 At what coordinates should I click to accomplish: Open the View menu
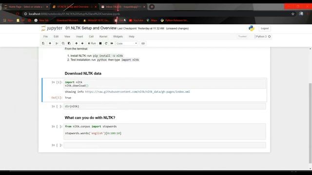click(x=67, y=36)
